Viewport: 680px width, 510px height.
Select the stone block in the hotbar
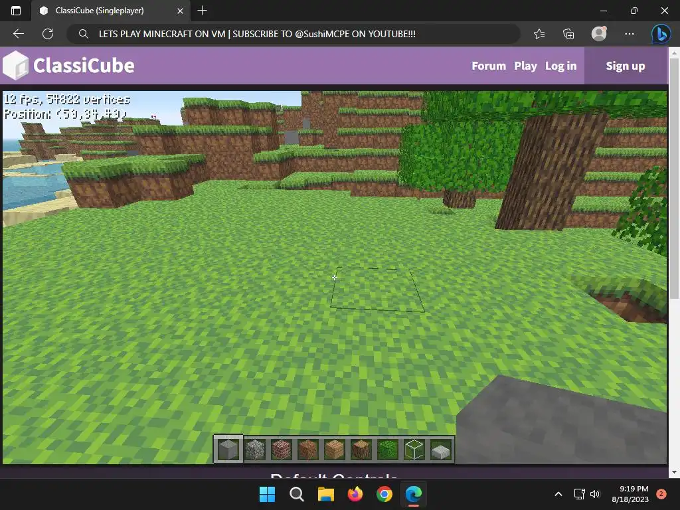pos(228,450)
